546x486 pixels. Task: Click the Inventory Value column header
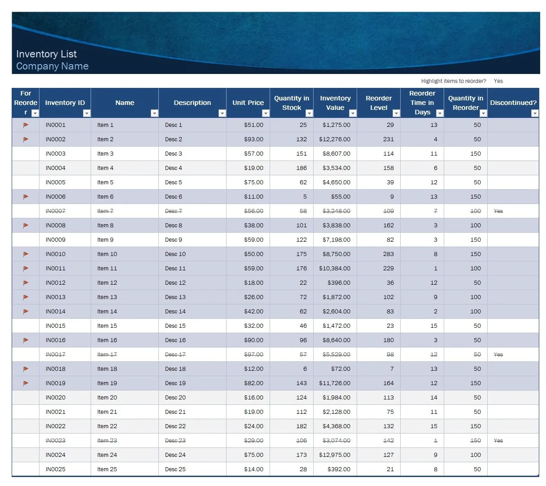pos(335,103)
